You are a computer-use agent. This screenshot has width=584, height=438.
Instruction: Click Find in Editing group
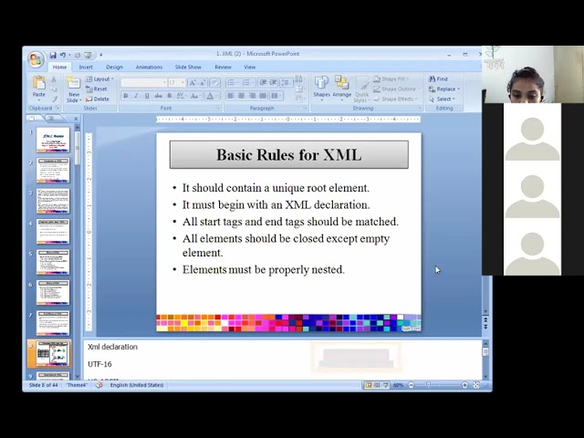(438, 79)
